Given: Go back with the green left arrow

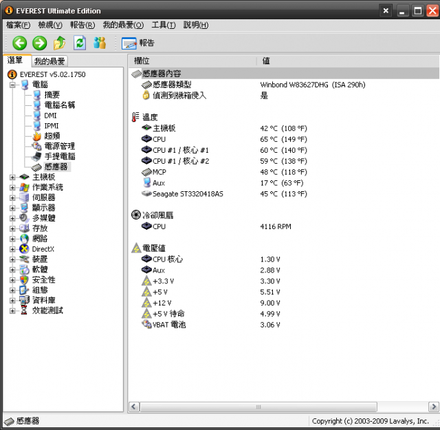Looking at the screenshot, I should click(20, 43).
